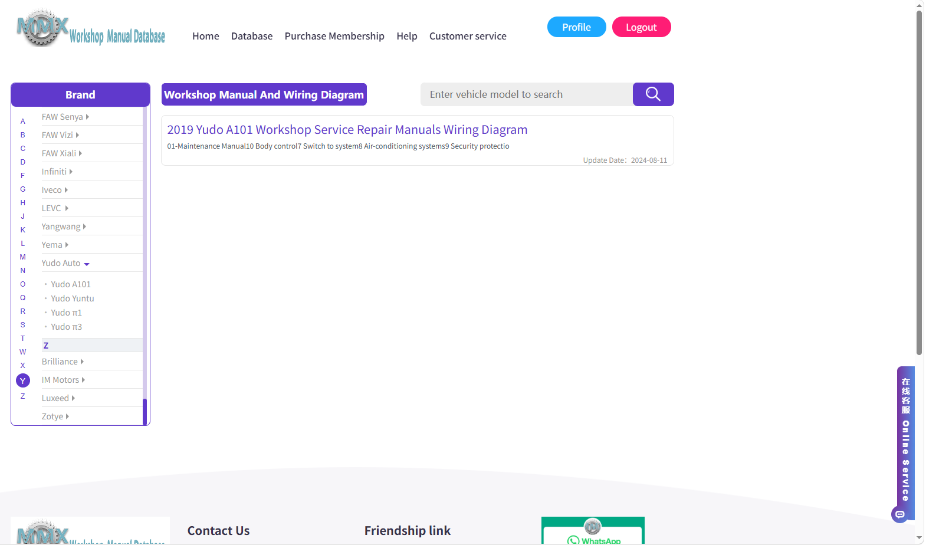This screenshot has width=926, height=545.
Task: Jump to letter L in brand index
Action: click(x=23, y=244)
